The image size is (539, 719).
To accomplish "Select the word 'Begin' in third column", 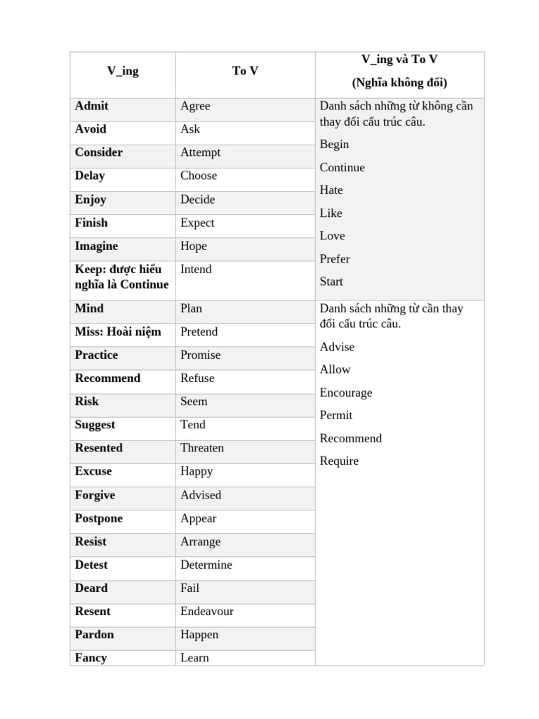I will [x=335, y=145].
